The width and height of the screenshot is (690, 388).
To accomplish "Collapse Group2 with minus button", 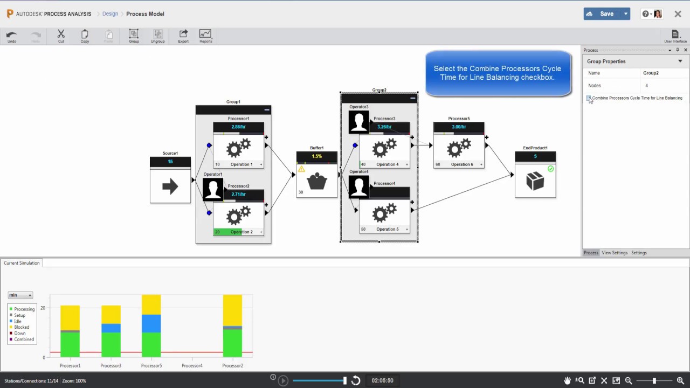I will click(x=413, y=98).
